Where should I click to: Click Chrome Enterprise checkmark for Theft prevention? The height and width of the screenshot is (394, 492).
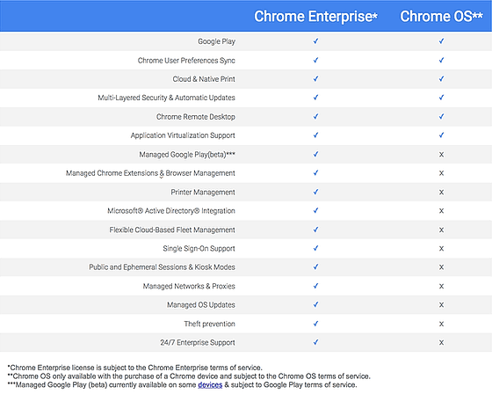315,324
